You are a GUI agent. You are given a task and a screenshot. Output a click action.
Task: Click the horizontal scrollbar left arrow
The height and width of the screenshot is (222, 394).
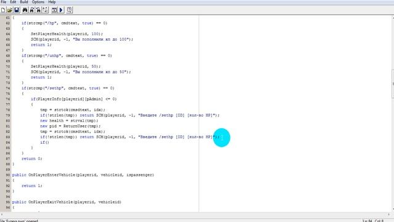[x=2, y=215]
